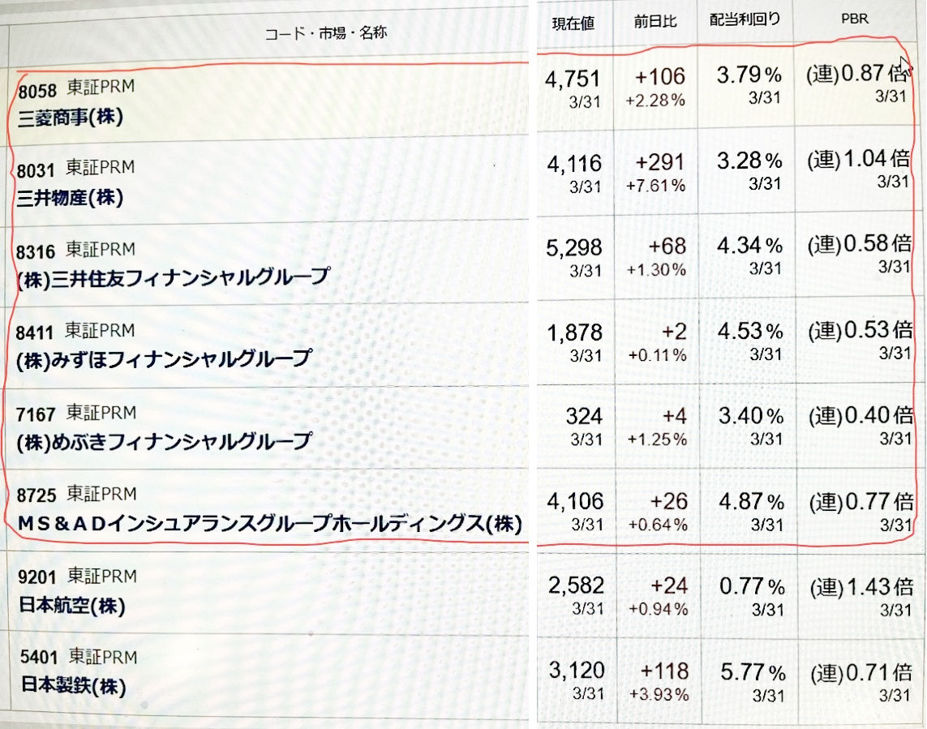The image size is (927, 729).
Task: Open the 日本製鉄(株) stock link
Action: coord(73,687)
